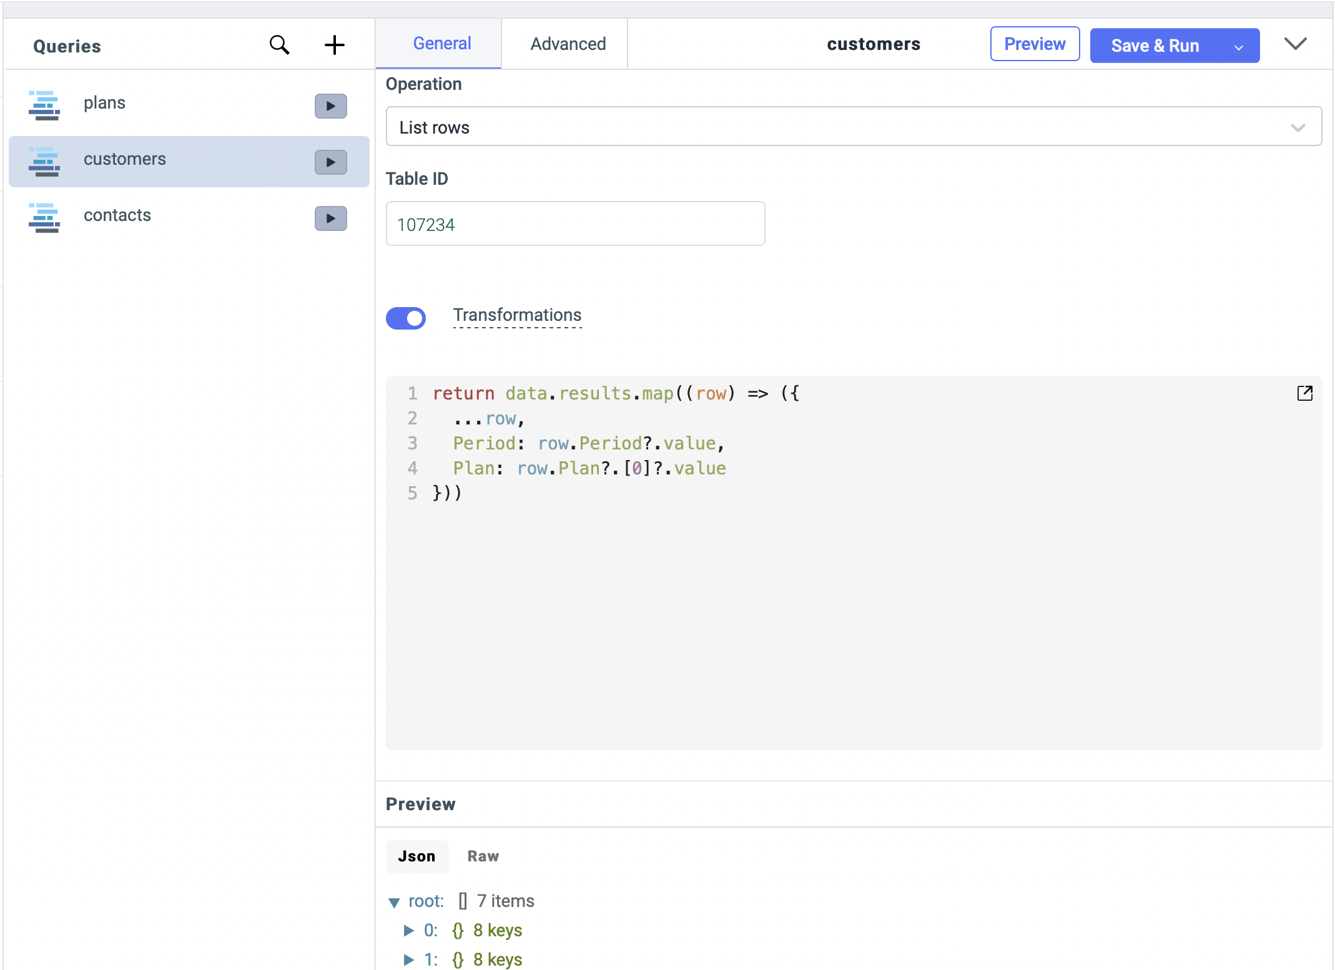The width and height of the screenshot is (1335, 970).
Task: Collapse the query editor with the top-right chevron
Action: coord(1296,44)
